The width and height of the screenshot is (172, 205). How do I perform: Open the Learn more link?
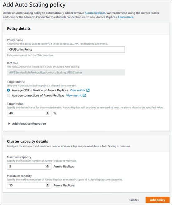pyautogui.click(x=126, y=17)
